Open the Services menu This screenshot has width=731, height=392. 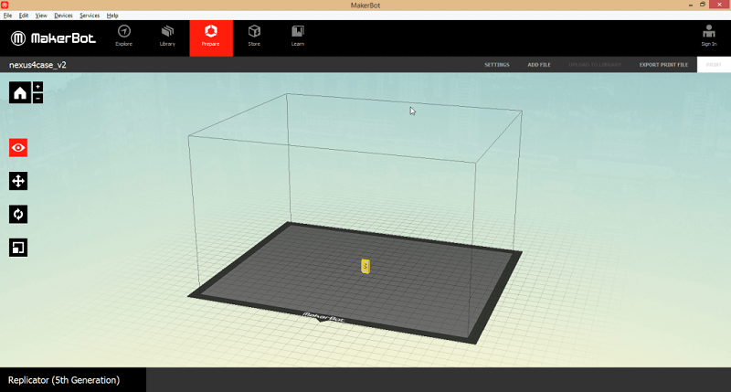pos(90,16)
